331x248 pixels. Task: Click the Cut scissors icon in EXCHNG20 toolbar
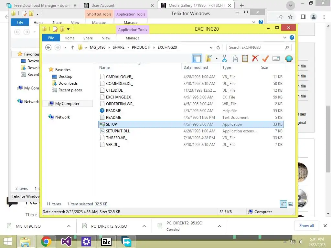click(x=224, y=59)
